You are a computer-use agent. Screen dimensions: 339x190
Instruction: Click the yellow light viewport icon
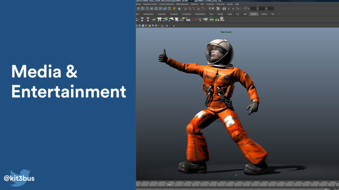click(150, 25)
